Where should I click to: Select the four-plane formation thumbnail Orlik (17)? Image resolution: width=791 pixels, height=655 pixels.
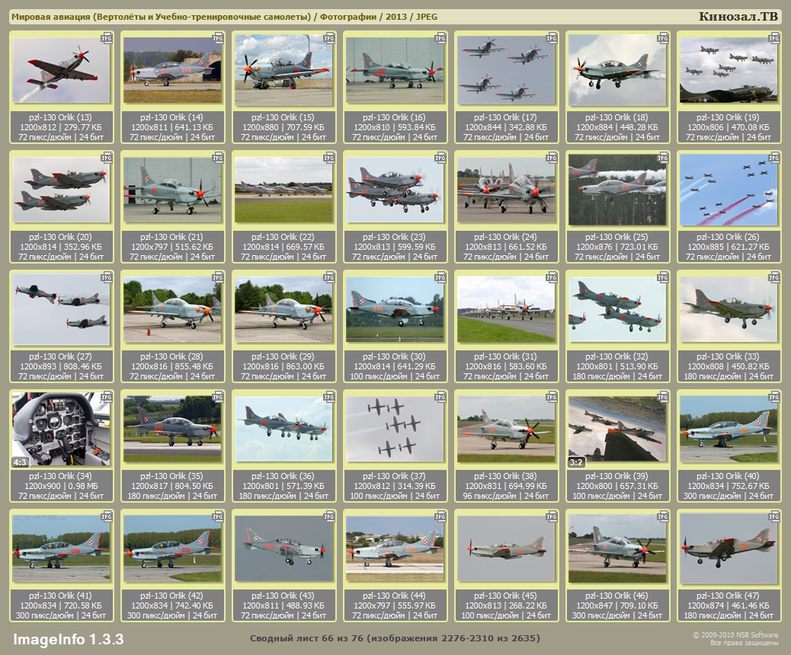click(506, 70)
